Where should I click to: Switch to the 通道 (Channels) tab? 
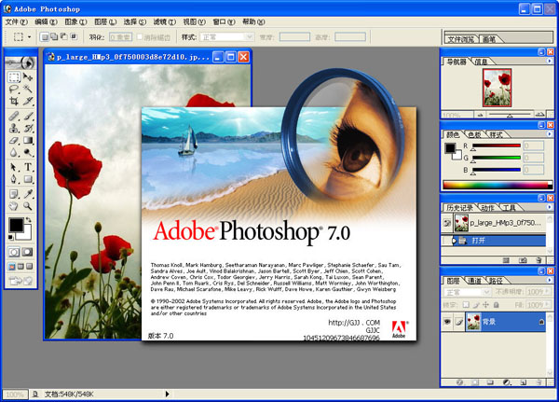(475, 280)
